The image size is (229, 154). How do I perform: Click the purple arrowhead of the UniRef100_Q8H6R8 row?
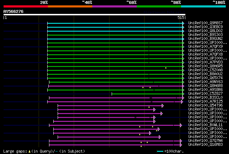click(x=183, y=86)
